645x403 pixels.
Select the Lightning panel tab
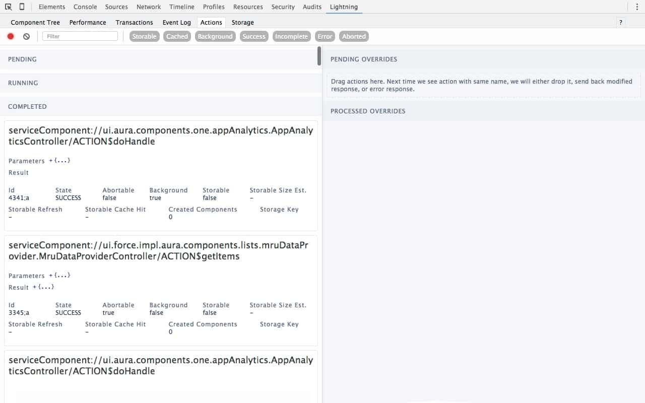coord(344,7)
